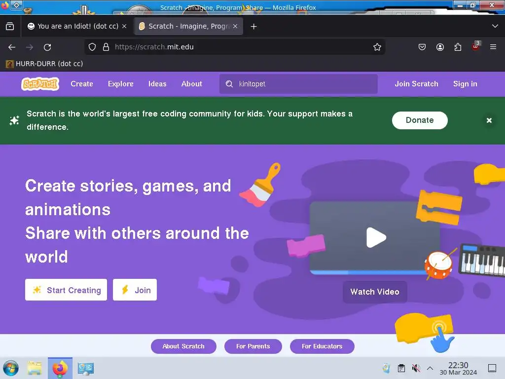Image resolution: width=505 pixels, height=379 pixels.
Task: Click the sparkle icon in green banner
Action: click(14, 120)
